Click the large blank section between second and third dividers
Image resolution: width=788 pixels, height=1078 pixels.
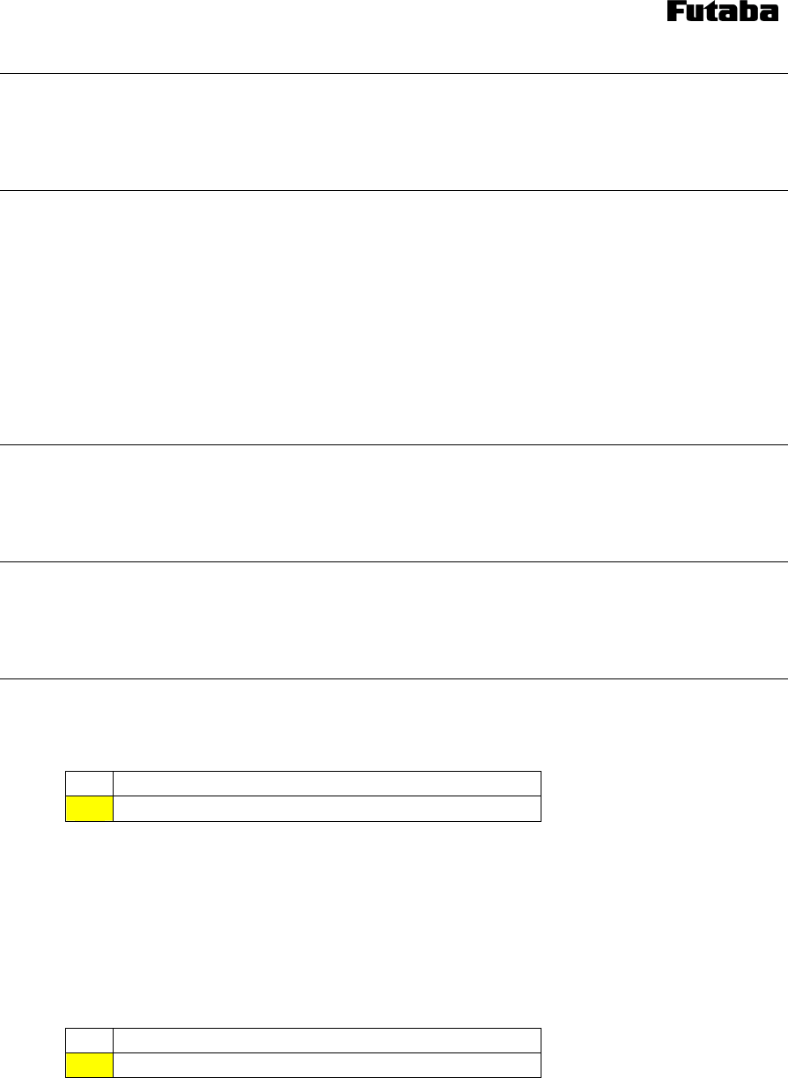[394, 318]
